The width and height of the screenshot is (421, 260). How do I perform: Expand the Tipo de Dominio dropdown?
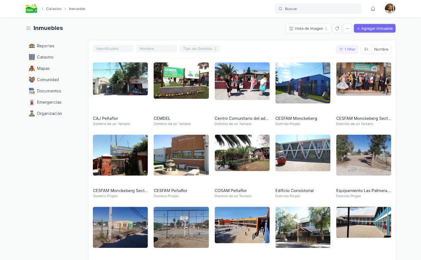point(200,49)
